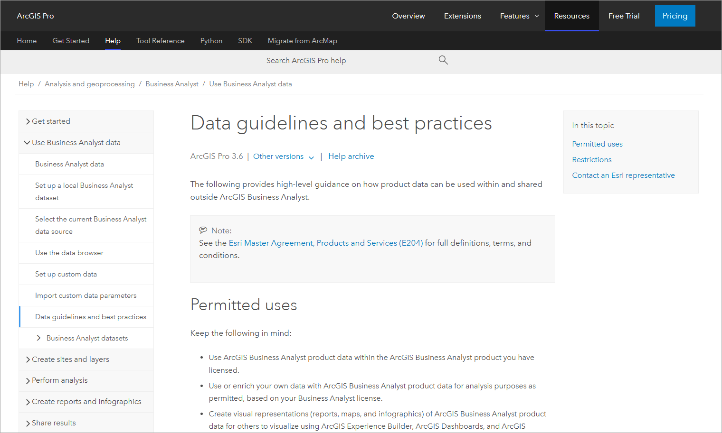Click the Business Analyst breadcrumb link
This screenshot has height=433, width=722.
172,84
